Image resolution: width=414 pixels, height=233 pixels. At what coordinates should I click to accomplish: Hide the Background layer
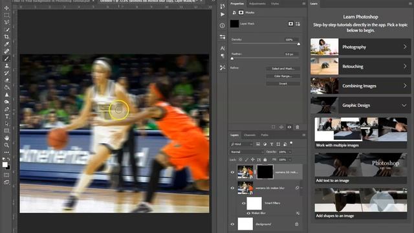point(232,224)
